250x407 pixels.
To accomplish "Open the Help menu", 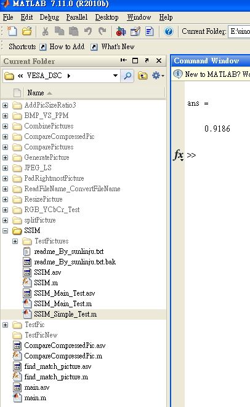I will [166, 17].
